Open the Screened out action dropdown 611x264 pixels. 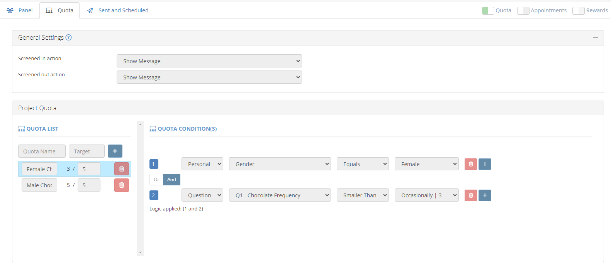tap(209, 77)
